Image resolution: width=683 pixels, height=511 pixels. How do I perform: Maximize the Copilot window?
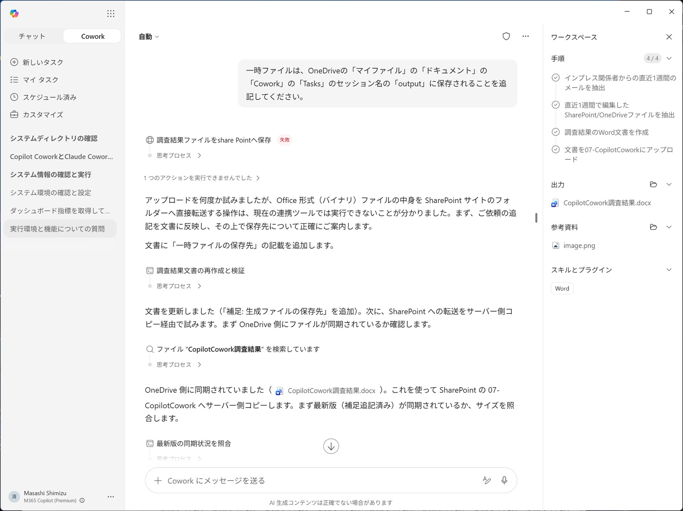pyautogui.click(x=649, y=12)
